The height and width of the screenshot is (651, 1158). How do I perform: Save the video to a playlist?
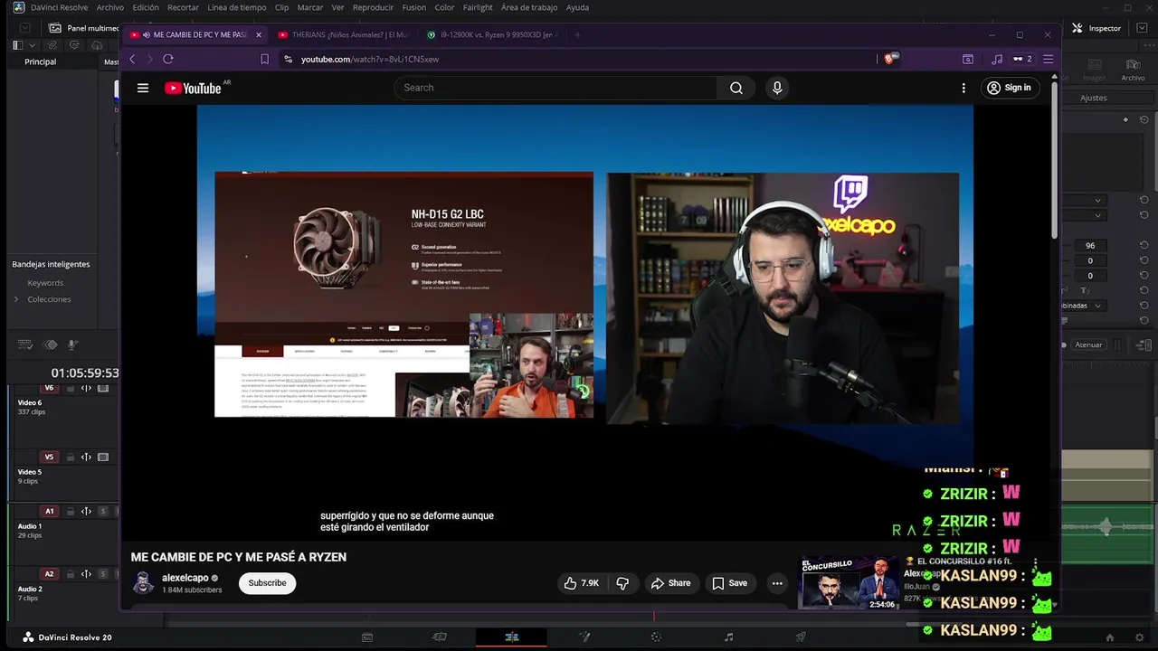(729, 583)
